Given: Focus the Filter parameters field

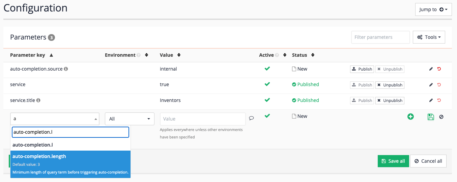Looking at the screenshot, I should click(x=380, y=37).
